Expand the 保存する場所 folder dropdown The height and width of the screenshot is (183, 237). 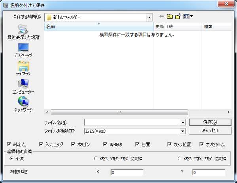pos(149,17)
